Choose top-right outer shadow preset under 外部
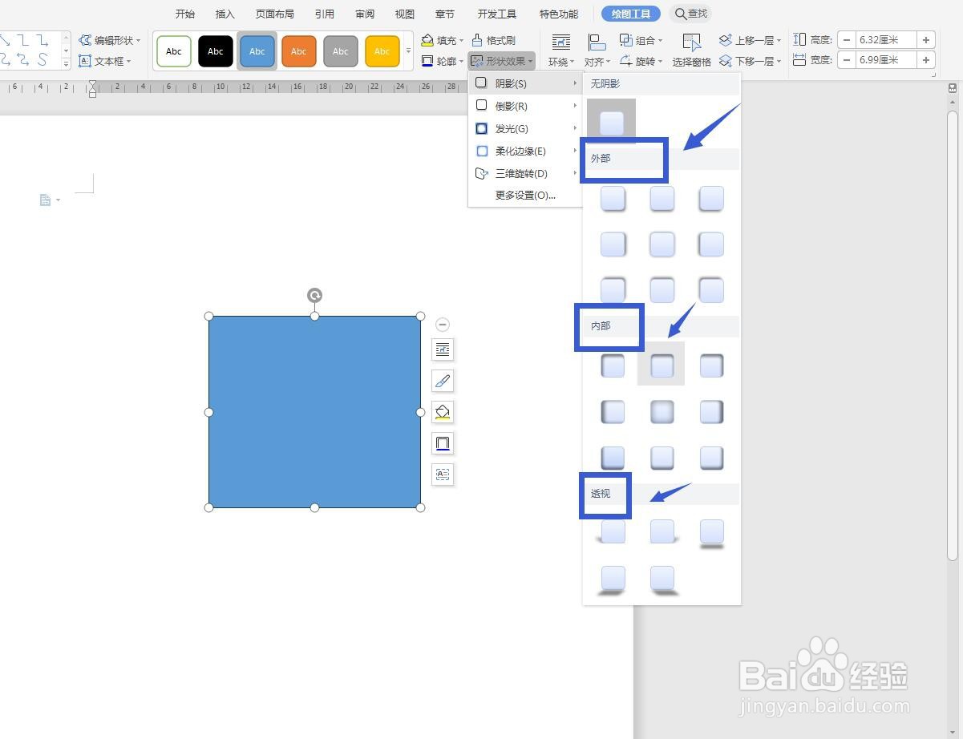This screenshot has width=963, height=739. (711, 198)
